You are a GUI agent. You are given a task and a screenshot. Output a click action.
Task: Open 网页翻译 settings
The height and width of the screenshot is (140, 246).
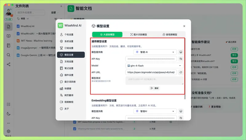tap(69, 95)
